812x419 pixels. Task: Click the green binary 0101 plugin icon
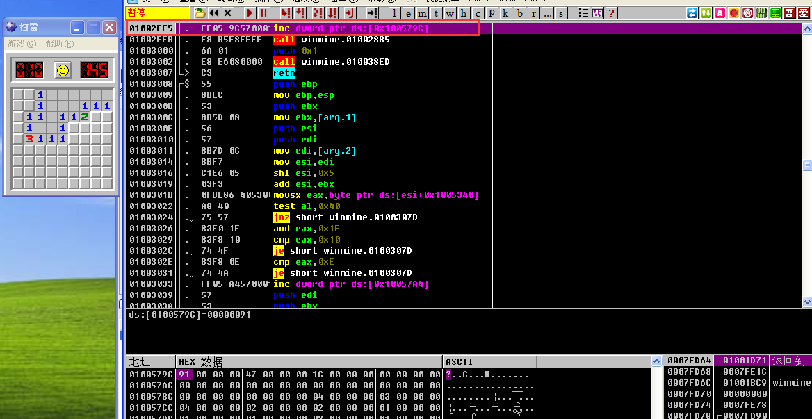point(762,13)
